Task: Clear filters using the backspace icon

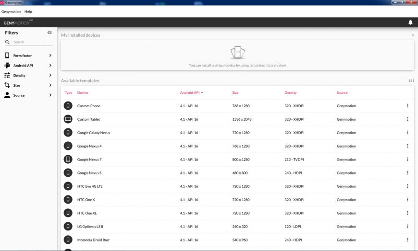Action: pyautogui.click(x=49, y=33)
